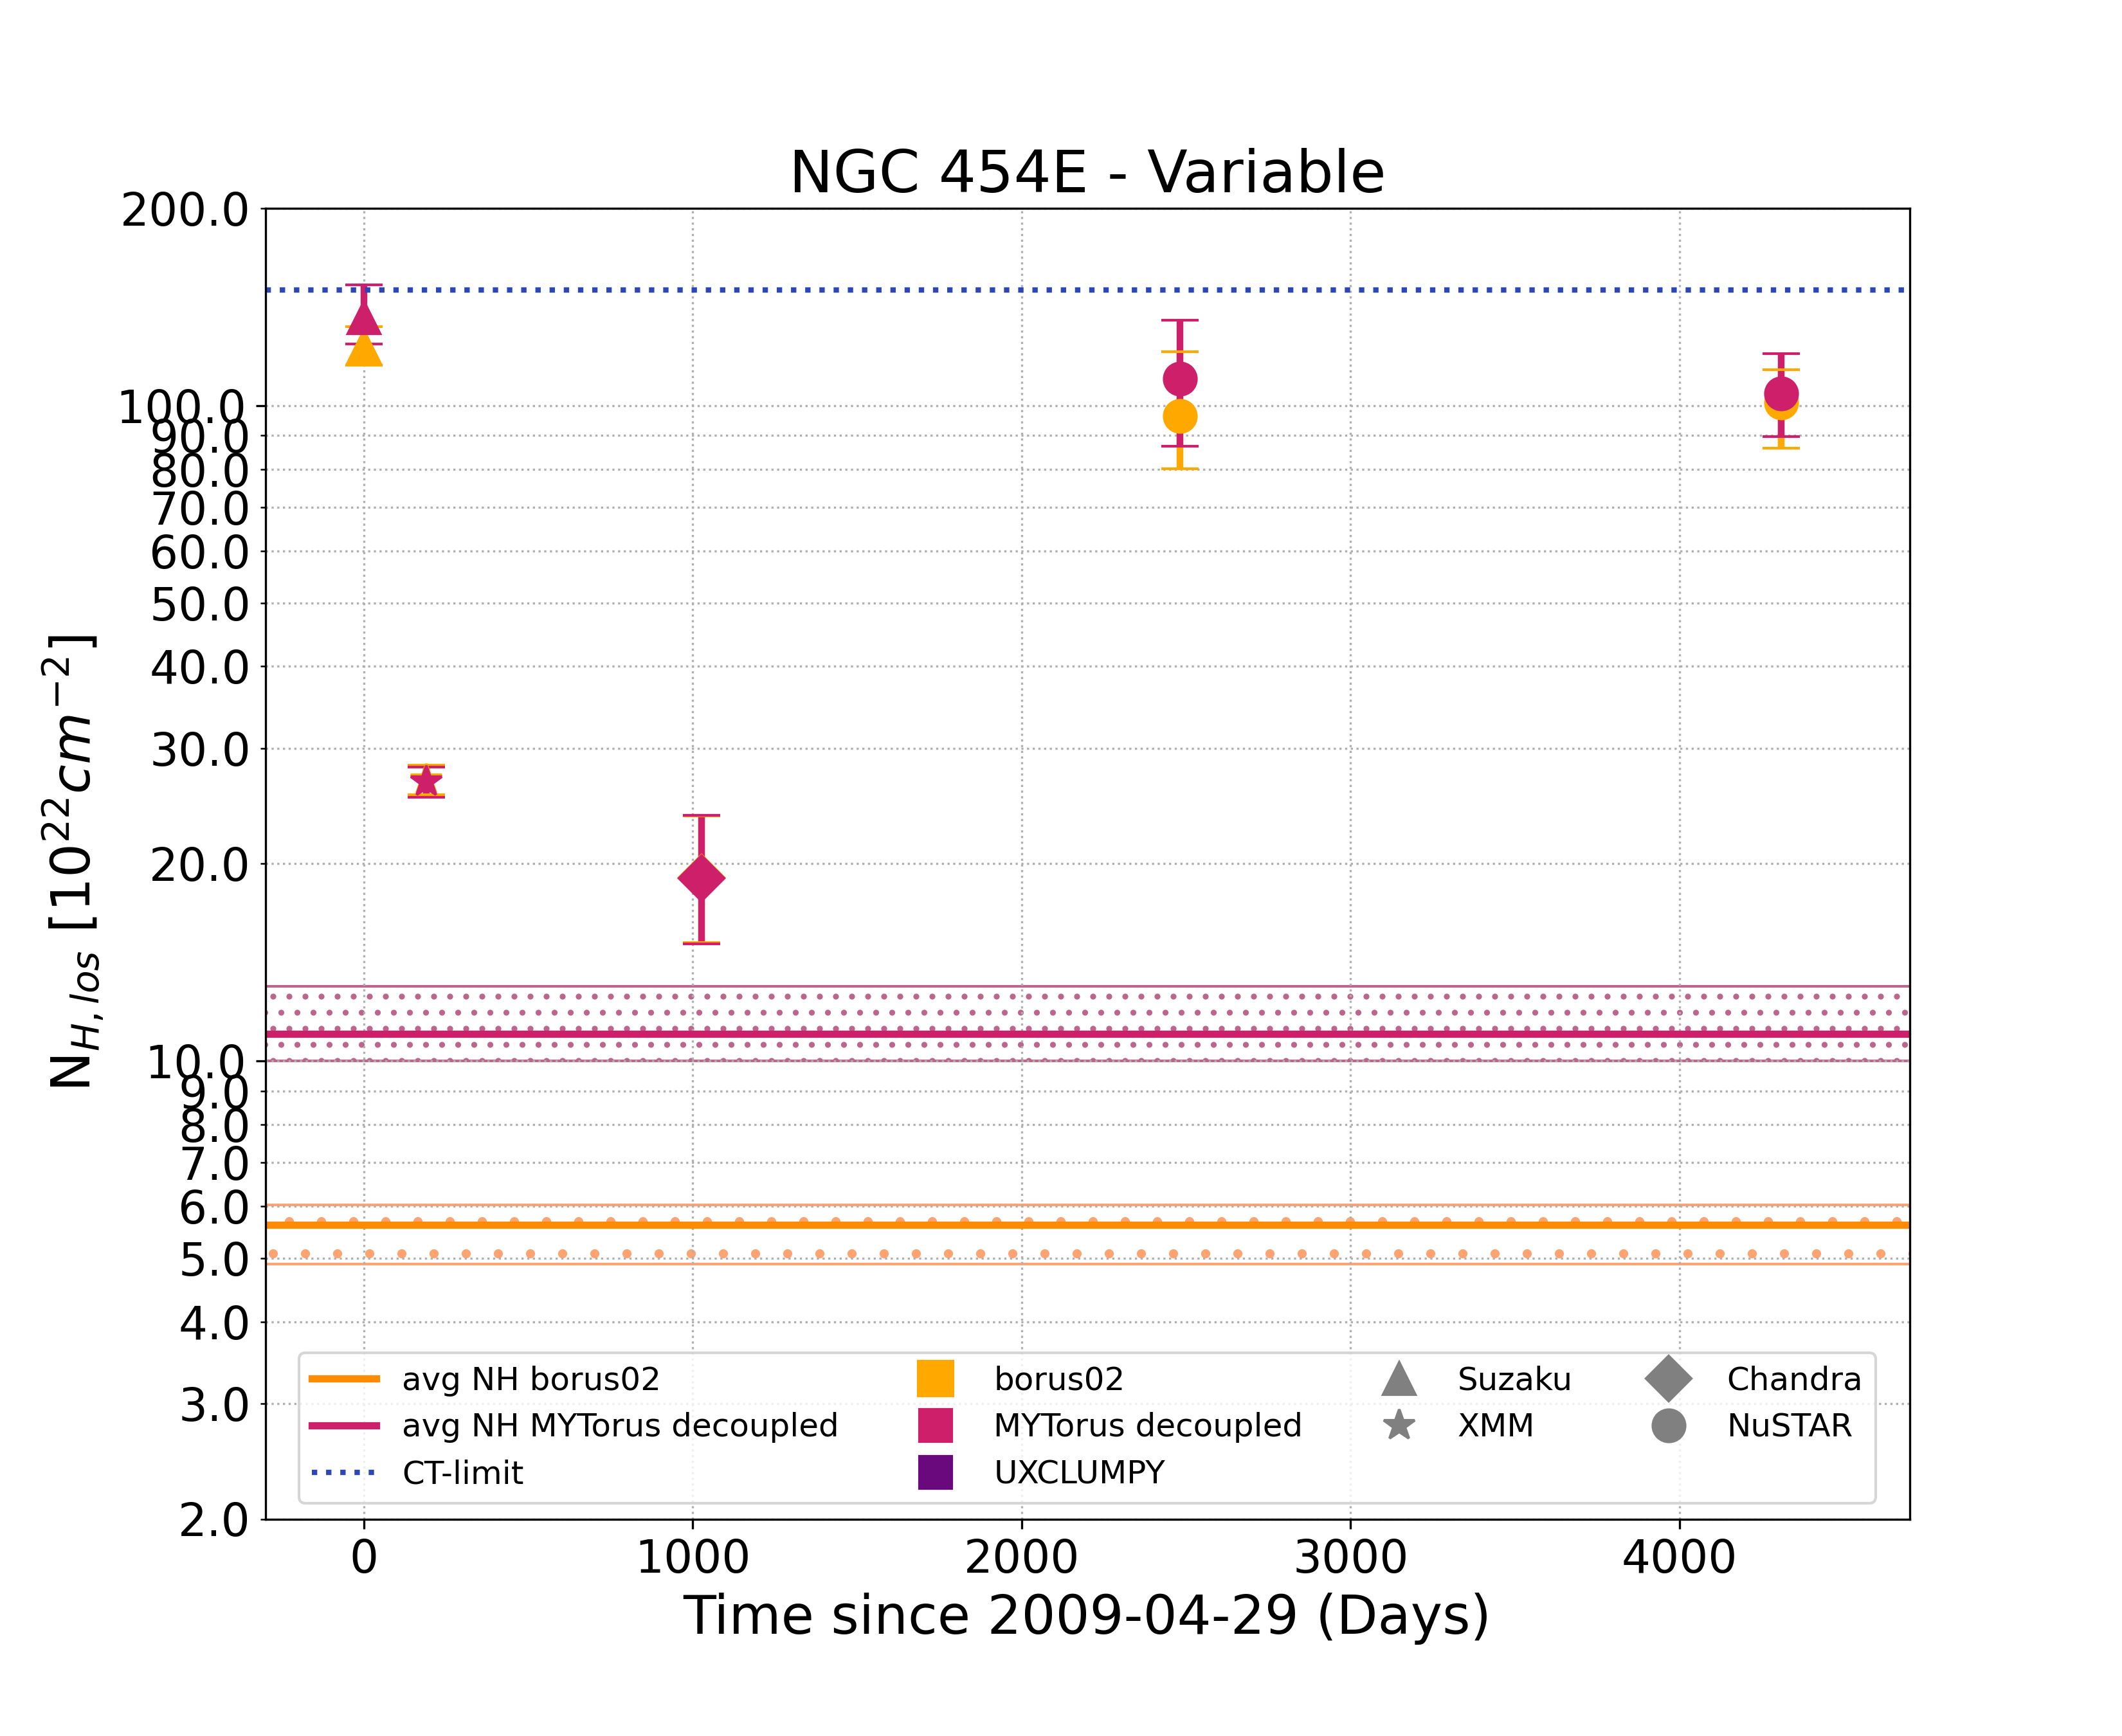Click the avg NH borus02 legend line
This screenshot has height=1736, width=2122.
tap(344, 1379)
